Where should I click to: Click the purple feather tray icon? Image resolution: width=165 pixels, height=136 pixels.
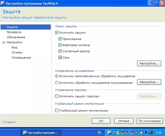coord(114,132)
